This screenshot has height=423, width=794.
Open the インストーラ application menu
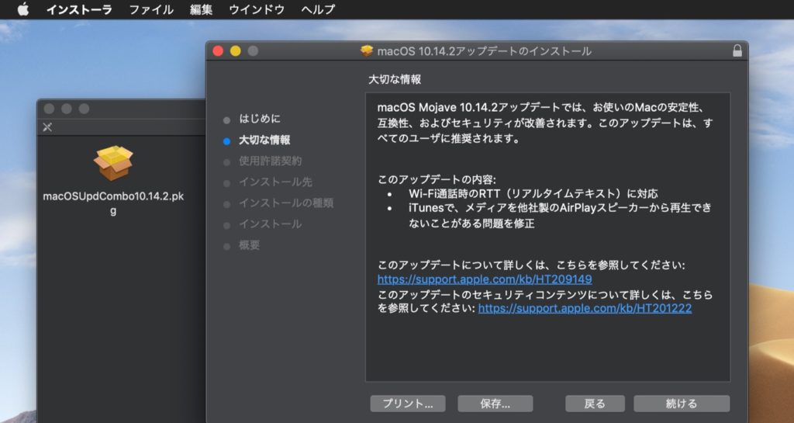[79, 10]
